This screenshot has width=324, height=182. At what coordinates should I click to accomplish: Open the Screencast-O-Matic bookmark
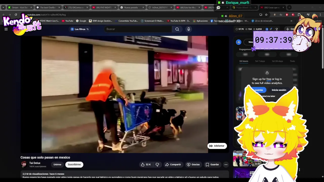pyautogui.click(x=152, y=21)
